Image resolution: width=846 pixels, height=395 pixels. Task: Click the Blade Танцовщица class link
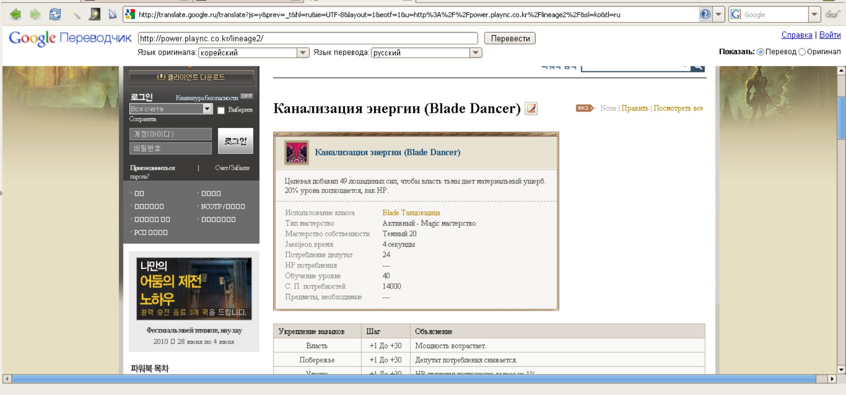411,213
